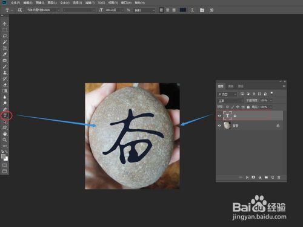Select the Horizontal Type tool

click(5, 115)
